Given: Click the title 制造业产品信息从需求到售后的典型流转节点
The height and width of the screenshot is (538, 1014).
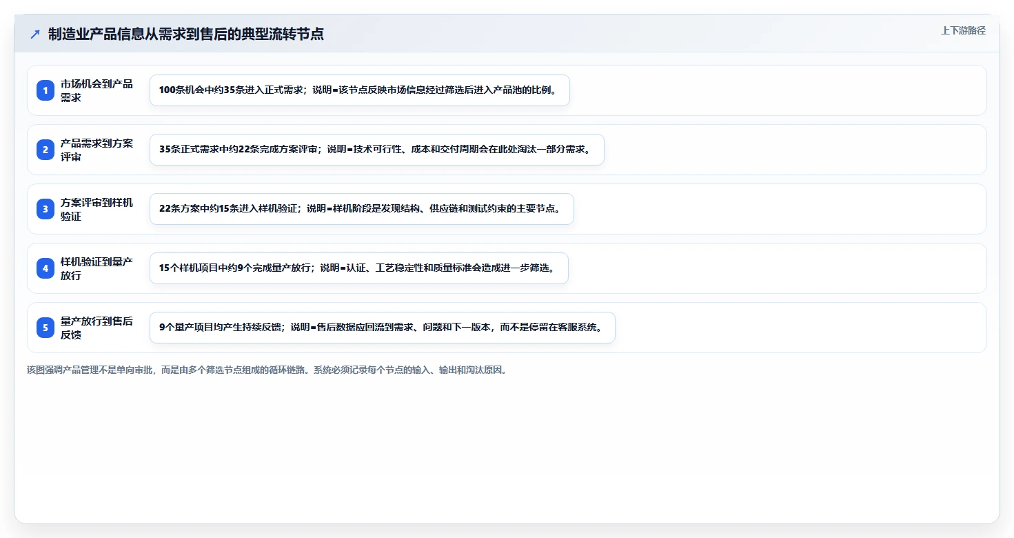Looking at the screenshot, I should click(x=186, y=34).
